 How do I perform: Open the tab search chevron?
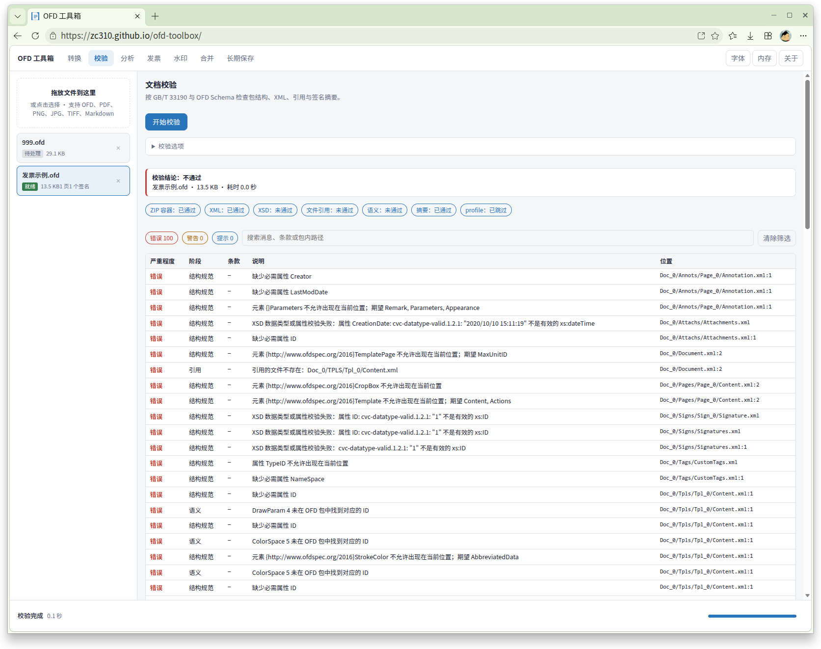point(18,16)
